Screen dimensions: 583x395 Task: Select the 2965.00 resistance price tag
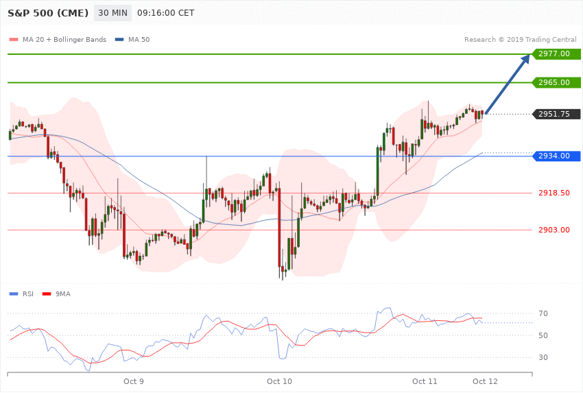556,82
